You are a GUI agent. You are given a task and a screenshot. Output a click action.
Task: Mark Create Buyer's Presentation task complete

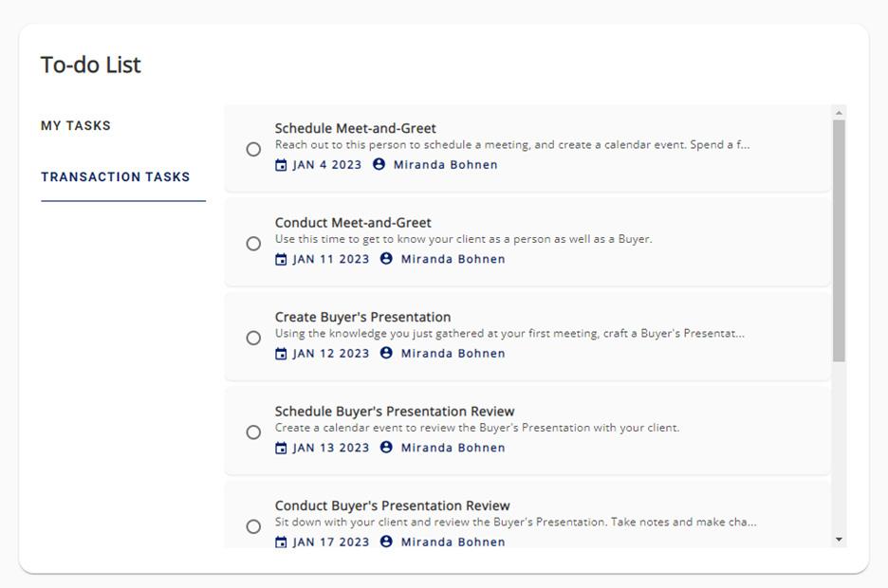[x=253, y=338]
